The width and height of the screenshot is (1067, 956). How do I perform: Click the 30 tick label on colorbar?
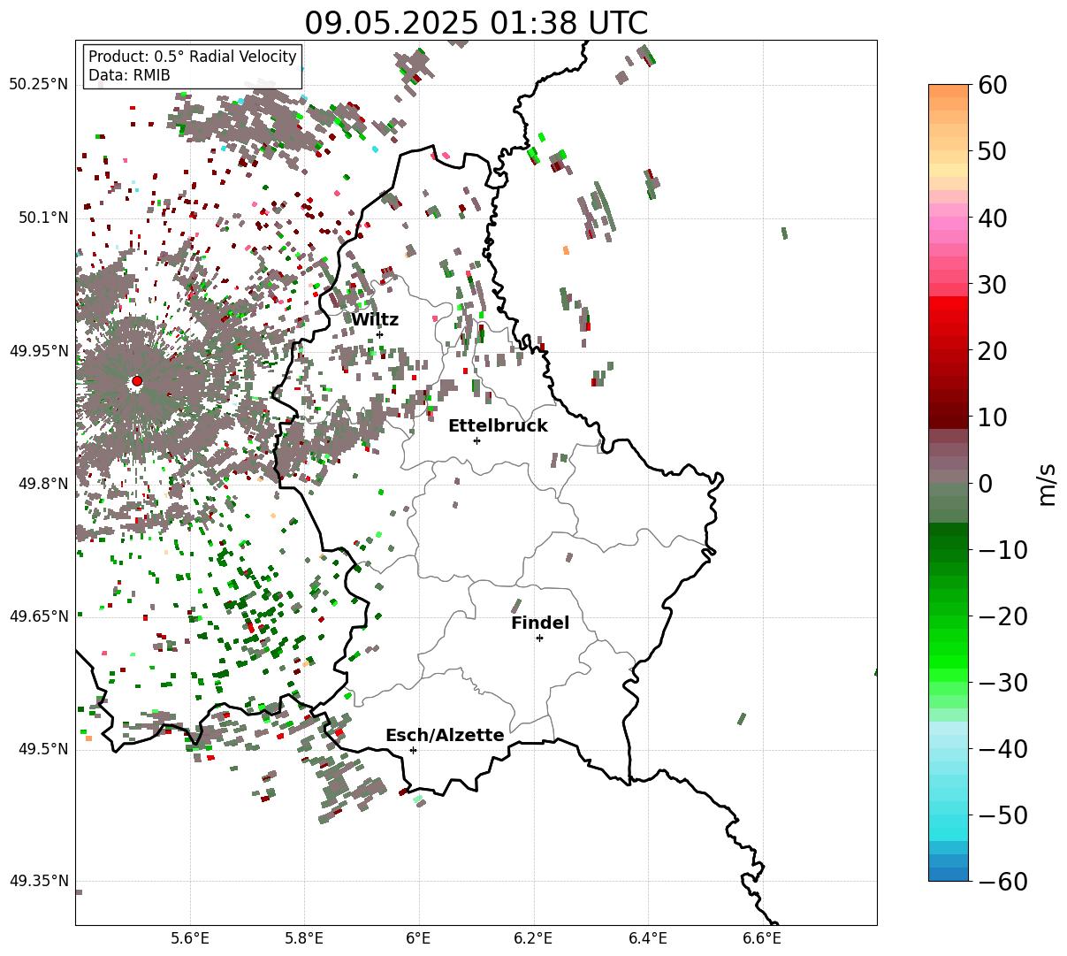[x=992, y=285]
